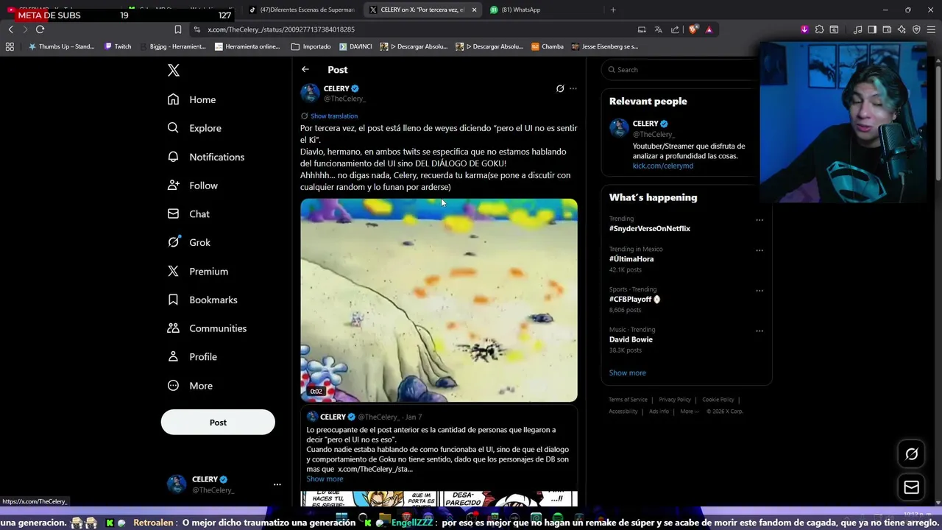Click the white Post button

[x=218, y=423]
